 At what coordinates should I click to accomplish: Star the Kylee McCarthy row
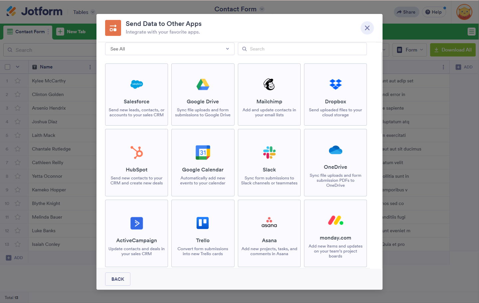coord(18,81)
